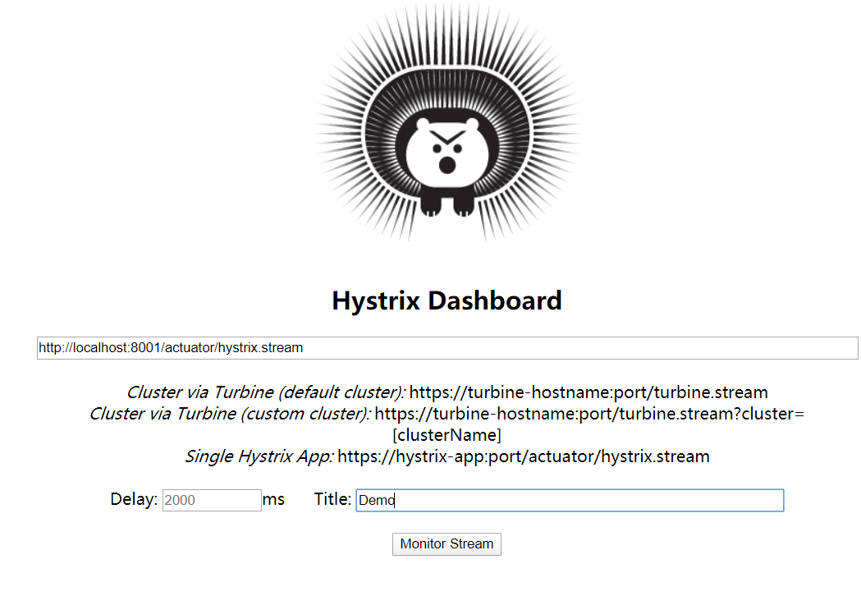The width and height of the screenshot is (861, 596).
Task: Click the hystrix-app:port/actuator/hystrix.stream example text
Action: (x=524, y=456)
